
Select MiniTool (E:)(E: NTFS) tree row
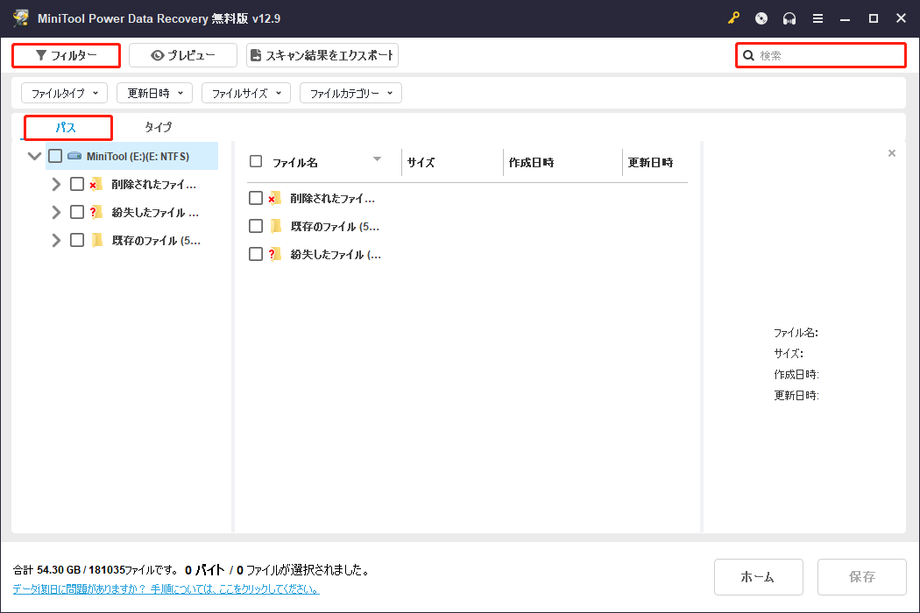[132, 156]
